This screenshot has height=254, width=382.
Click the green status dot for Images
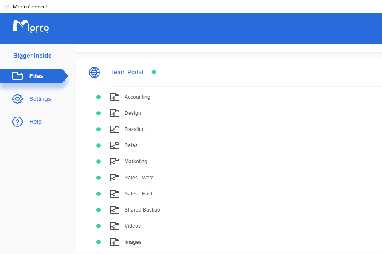pos(99,242)
